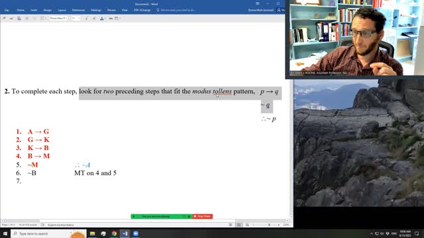Click the conclusion text '∴ ~A'

click(82, 165)
